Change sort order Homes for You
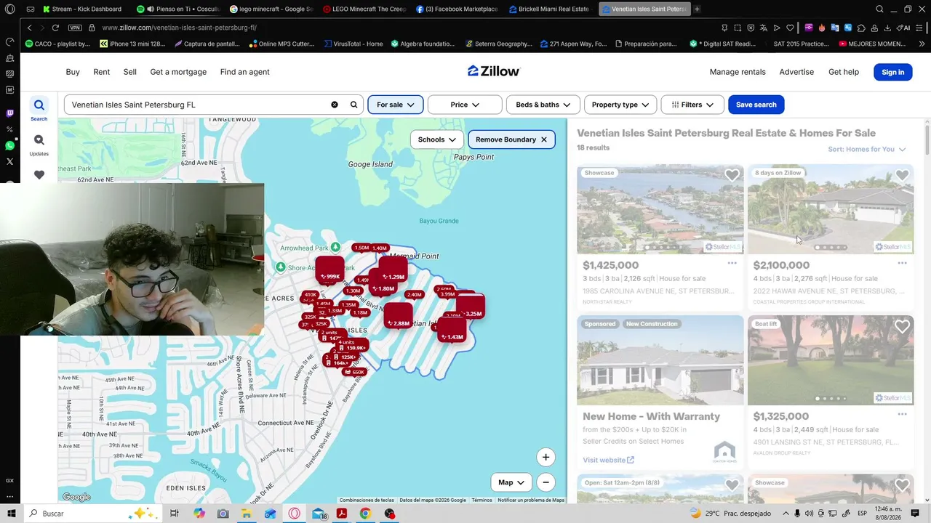Viewport: 931px width, 523px height. 866,149
